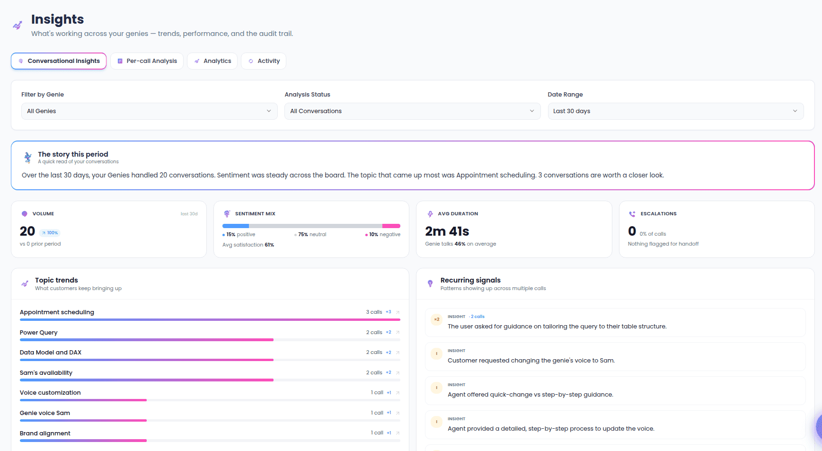Click the Conversational Insights tab bulb icon

[21, 61]
